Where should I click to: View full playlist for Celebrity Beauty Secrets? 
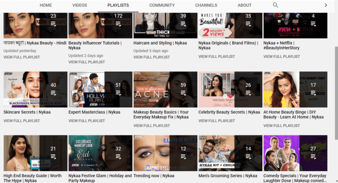(x=217, y=121)
